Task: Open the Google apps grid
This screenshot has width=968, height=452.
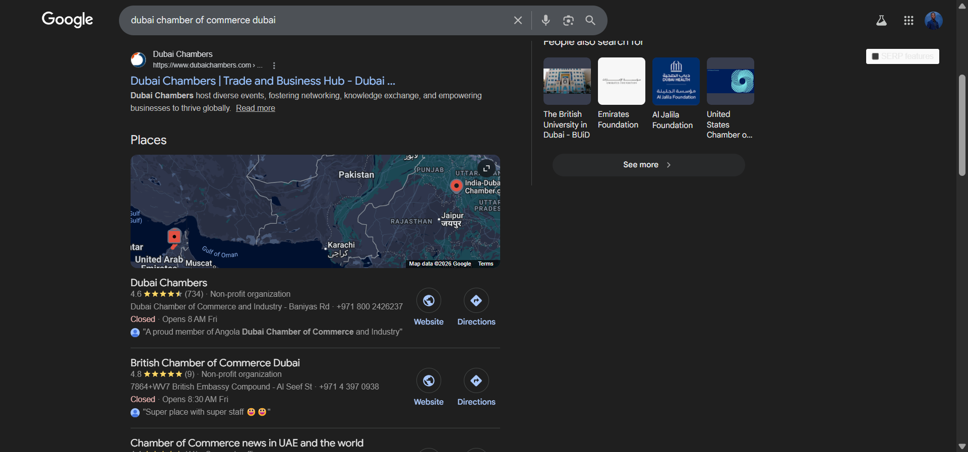Action: pos(909,21)
